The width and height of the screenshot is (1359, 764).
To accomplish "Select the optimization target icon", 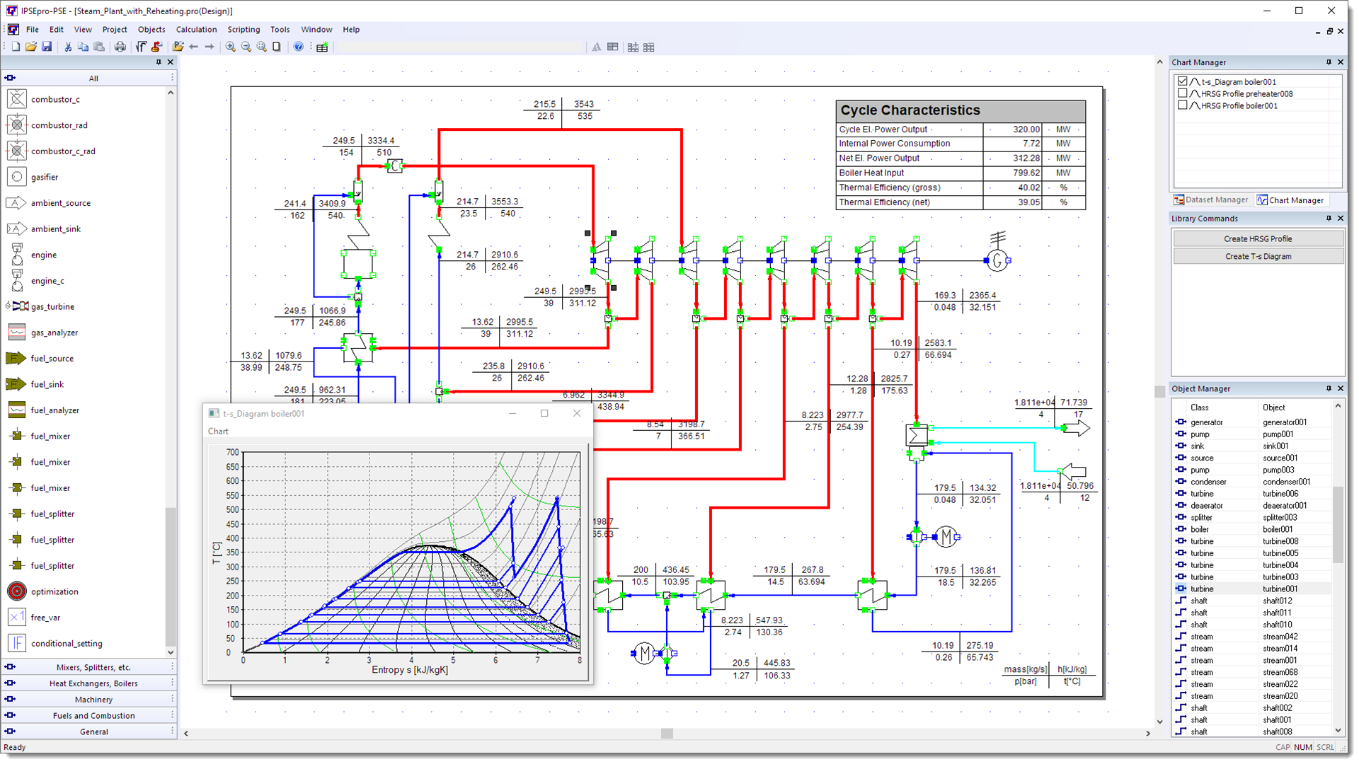I will [x=17, y=591].
